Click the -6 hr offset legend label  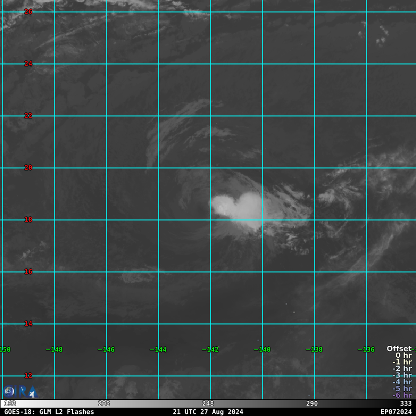pyautogui.click(x=401, y=395)
